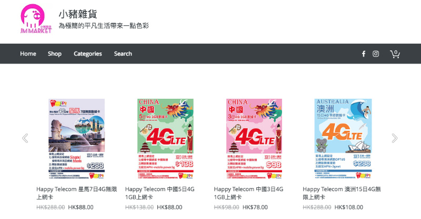
Task: Go to the Home menu item
Action: 28,54
